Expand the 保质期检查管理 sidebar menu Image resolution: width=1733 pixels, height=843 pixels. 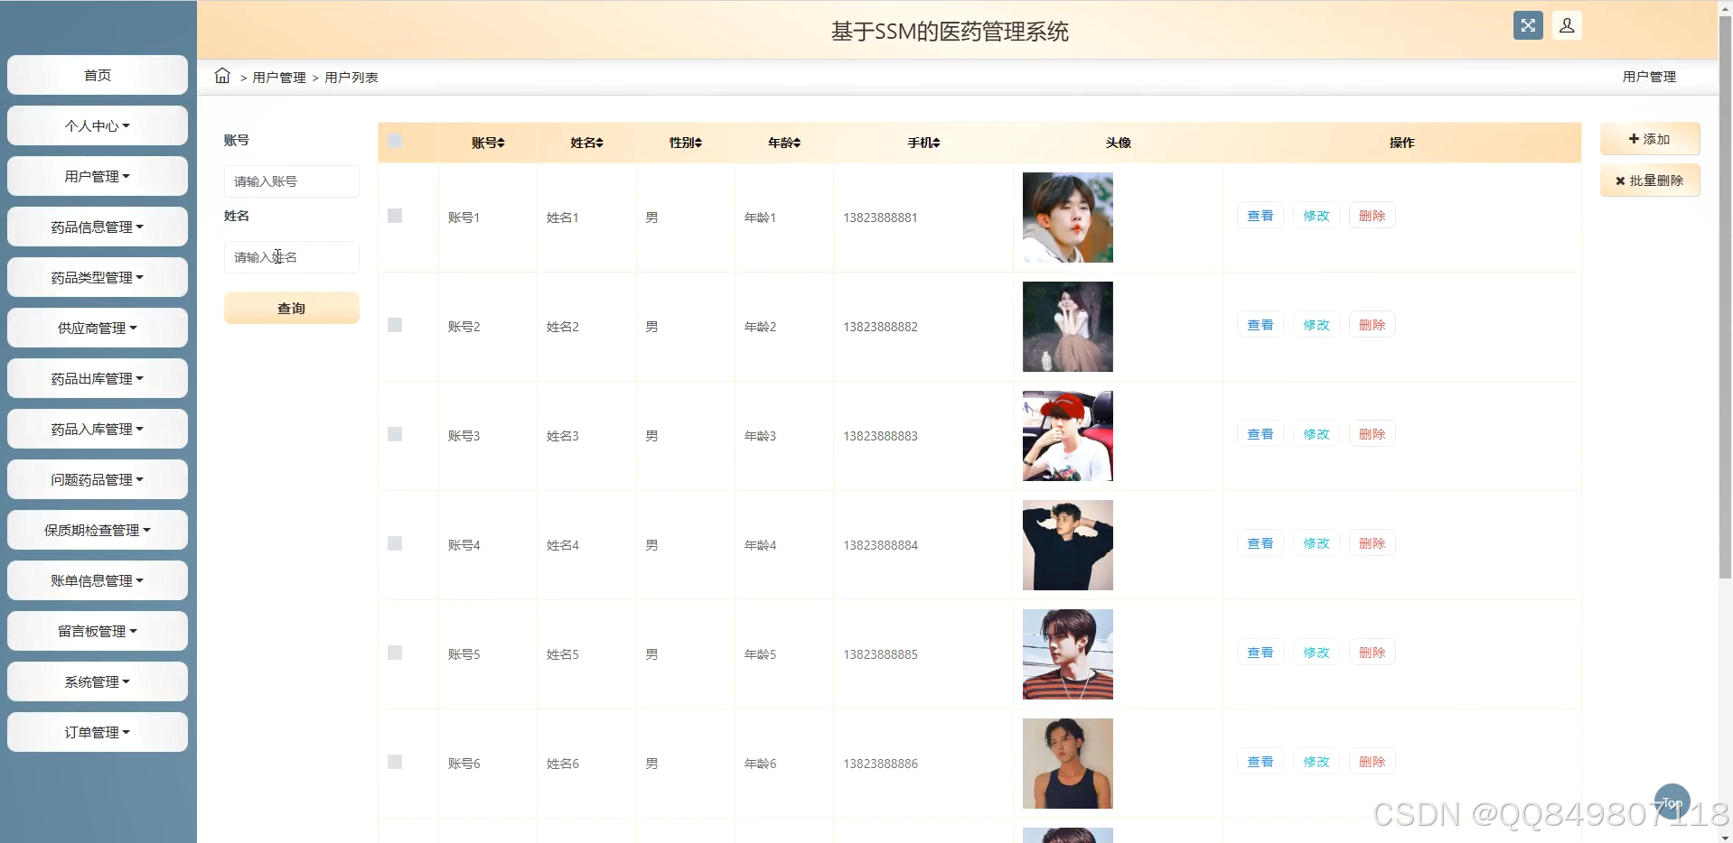[98, 530]
